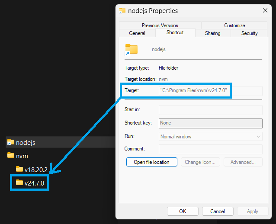The width and height of the screenshot is (276, 224).
Task: Click the nvm folder icon
Action: point(11,156)
